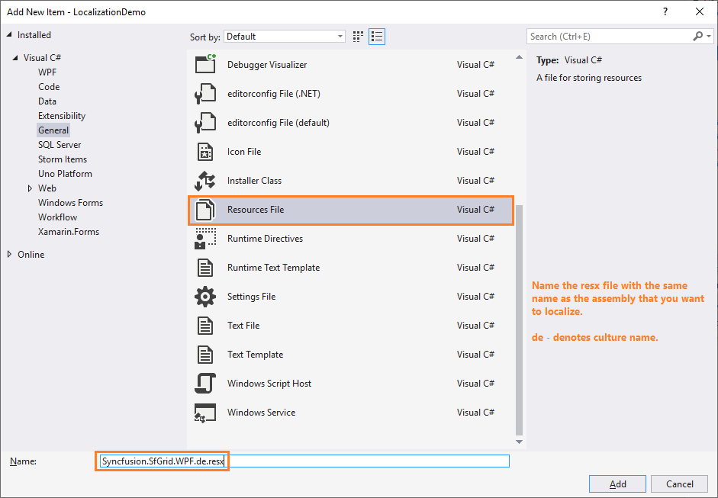The image size is (718, 498).
Task: Switch to medium icons view
Action: (358, 37)
